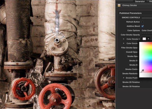The image size is (152, 109).
Task: Open the Color Options popup menu
Action: point(147,31)
